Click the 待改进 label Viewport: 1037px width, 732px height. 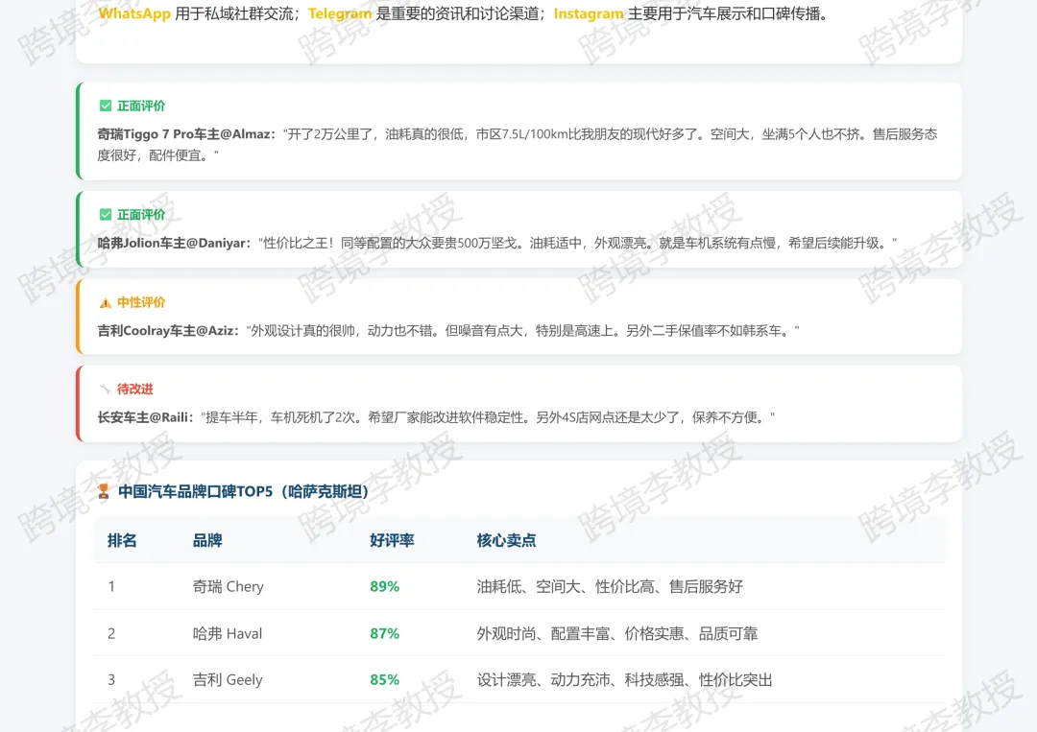[x=135, y=390]
